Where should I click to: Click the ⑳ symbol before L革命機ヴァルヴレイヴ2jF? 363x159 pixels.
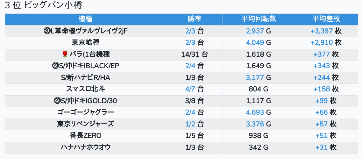pyautogui.click(x=47, y=31)
